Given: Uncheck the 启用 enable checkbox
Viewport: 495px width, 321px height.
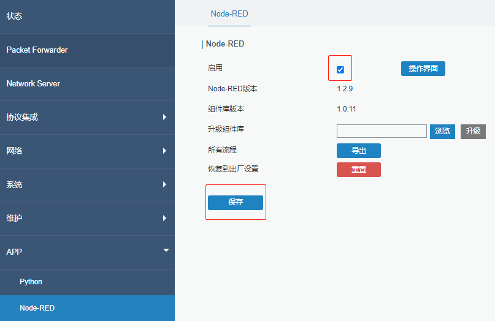Looking at the screenshot, I should coord(340,70).
